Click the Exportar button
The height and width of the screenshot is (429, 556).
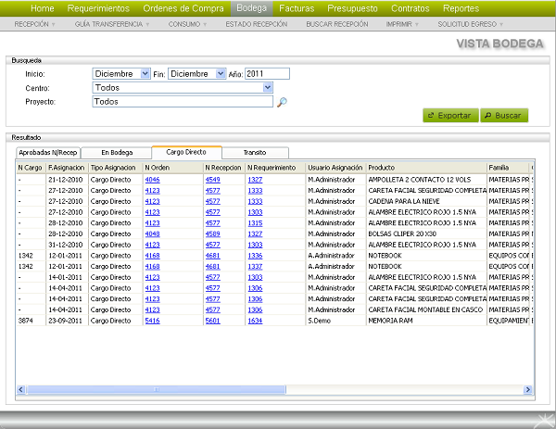[x=450, y=116]
